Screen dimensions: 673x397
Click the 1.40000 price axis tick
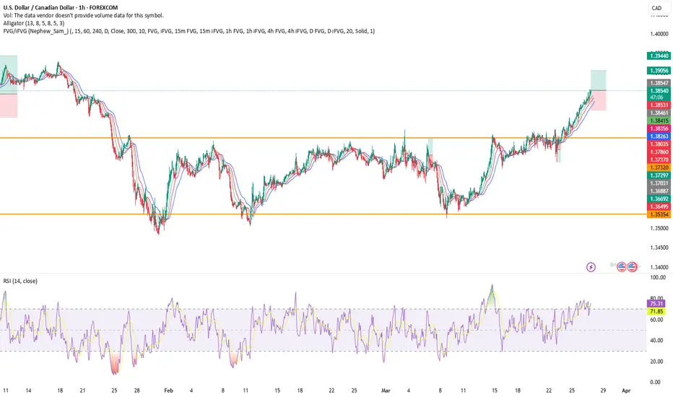click(659, 34)
